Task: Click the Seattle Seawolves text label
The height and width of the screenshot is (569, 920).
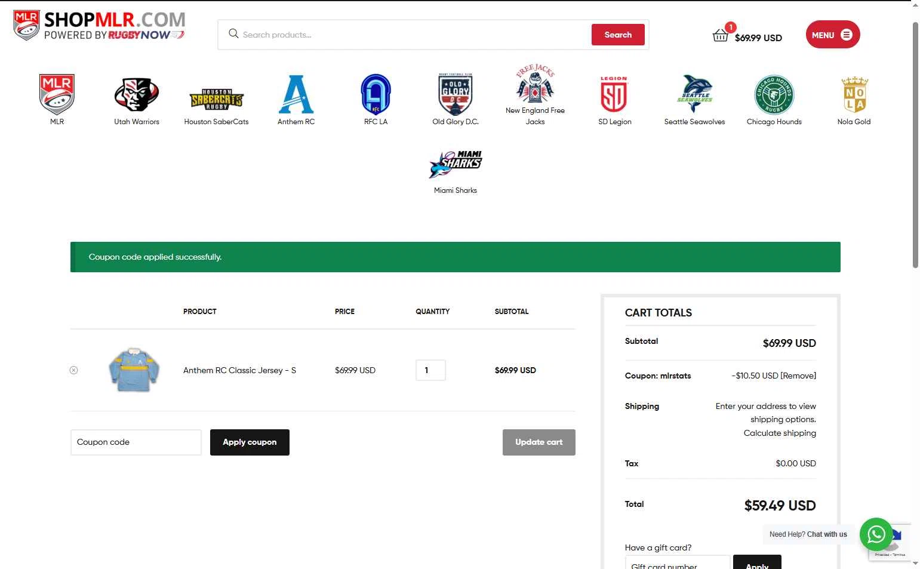Action: [x=694, y=122]
